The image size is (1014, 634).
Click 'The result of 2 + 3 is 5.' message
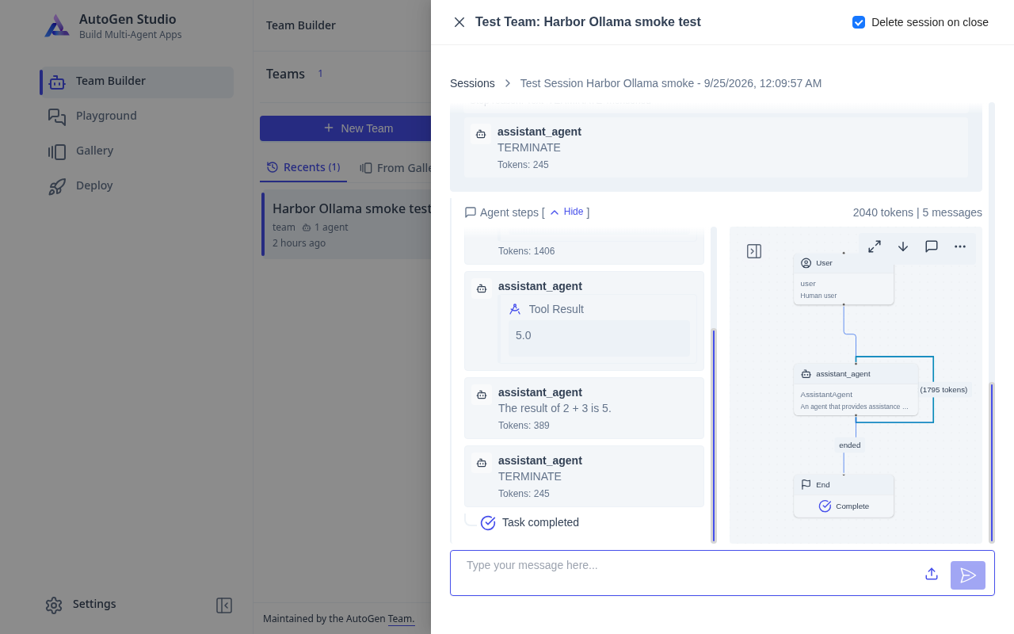(555, 409)
